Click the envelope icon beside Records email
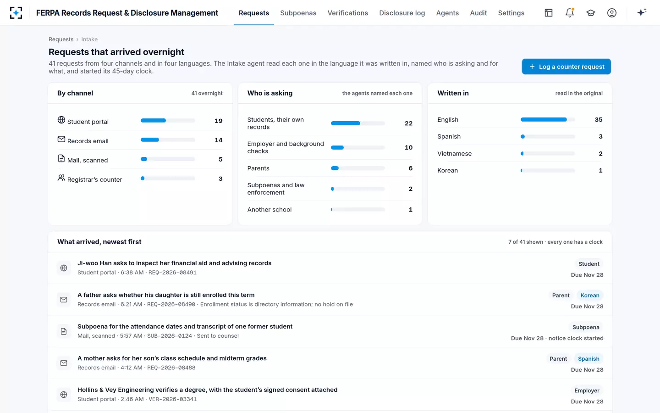The image size is (660, 413). tap(61, 139)
